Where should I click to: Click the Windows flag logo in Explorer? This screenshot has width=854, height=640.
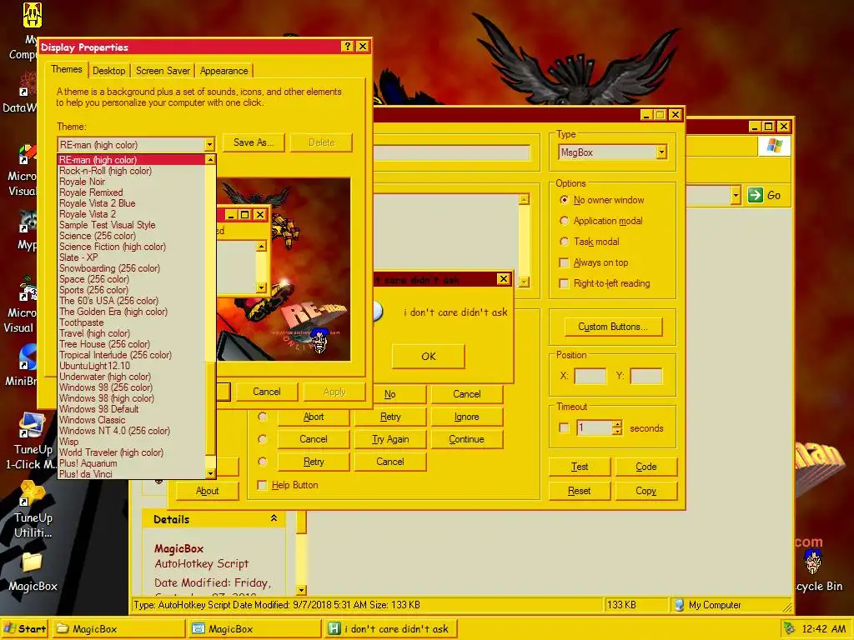(x=774, y=146)
